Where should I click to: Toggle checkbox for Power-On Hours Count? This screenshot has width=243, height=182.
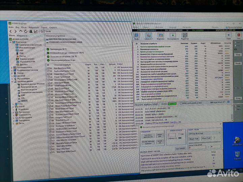click(49, 74)
